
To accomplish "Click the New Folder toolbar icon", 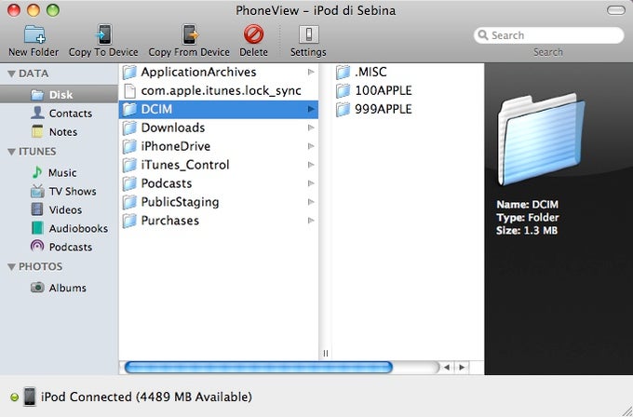I will tap(34, 34).
